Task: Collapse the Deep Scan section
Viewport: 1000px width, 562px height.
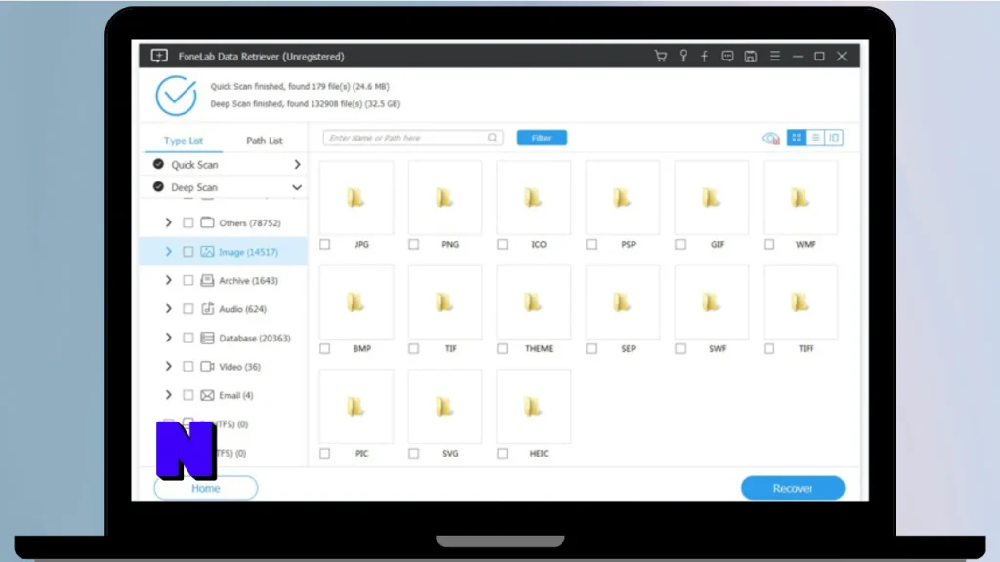Action: 297,187
